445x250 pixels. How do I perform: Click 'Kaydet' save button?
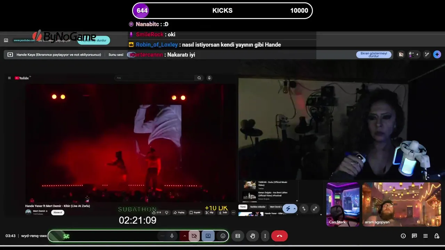point(195,212)
